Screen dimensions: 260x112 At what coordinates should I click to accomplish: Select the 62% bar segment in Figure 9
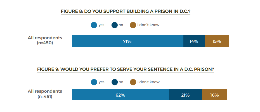click(x=120, y=95)
